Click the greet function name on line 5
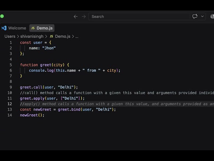 coord(45,65)
